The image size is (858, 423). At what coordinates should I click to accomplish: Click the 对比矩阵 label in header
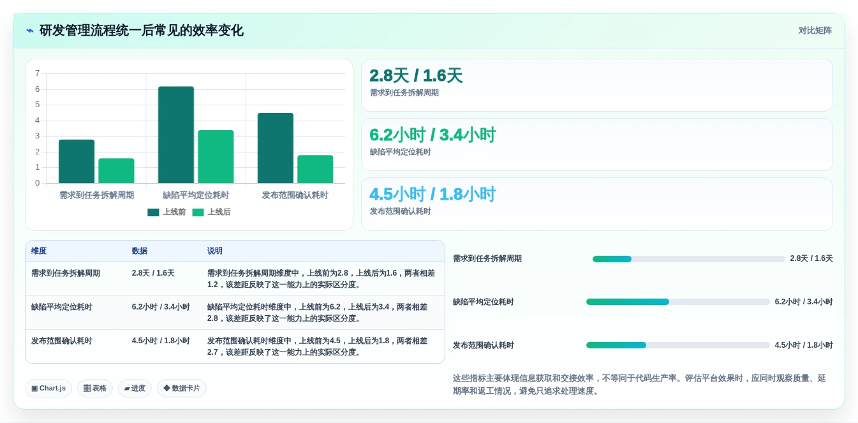pos(815,31)
